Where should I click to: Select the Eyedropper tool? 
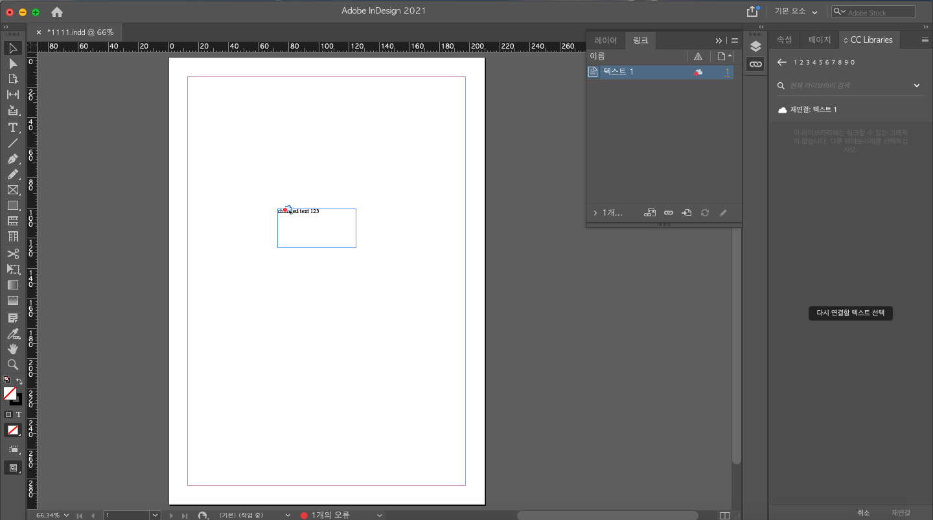[12, 333]
